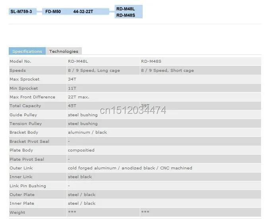Click the '22T max.' front difference value
The width and height of the screenshot is (265, 219).
pos(79,97)
